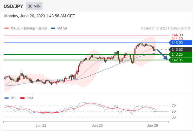This screenshot has width=193, height=131.
Task: Click the Jun 26 date axis label
Action: [152, 125]
